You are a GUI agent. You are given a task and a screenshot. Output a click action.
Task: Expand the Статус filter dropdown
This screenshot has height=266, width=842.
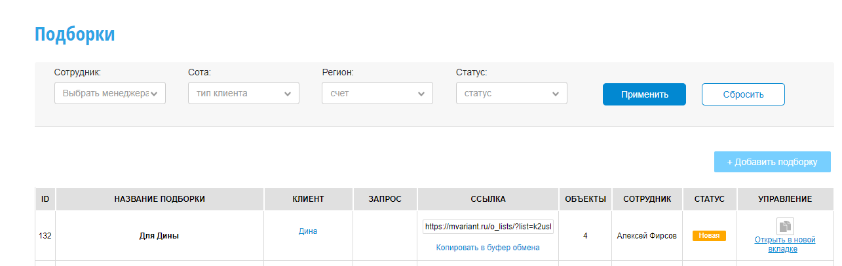click(x=511, y=93)
